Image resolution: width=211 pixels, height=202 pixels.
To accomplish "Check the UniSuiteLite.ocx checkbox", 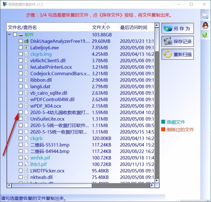I will coord(21,119).
